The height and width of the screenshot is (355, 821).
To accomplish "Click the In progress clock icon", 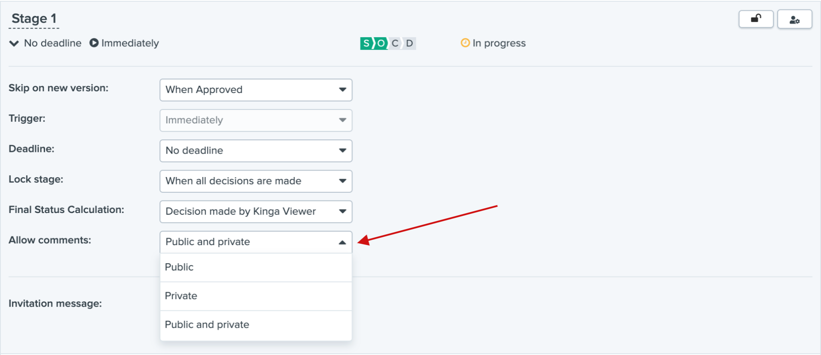I will (x=465, y=43).
